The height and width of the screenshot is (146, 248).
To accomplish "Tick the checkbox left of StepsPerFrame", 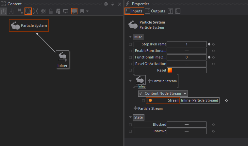I will click(x=131, y=44).
